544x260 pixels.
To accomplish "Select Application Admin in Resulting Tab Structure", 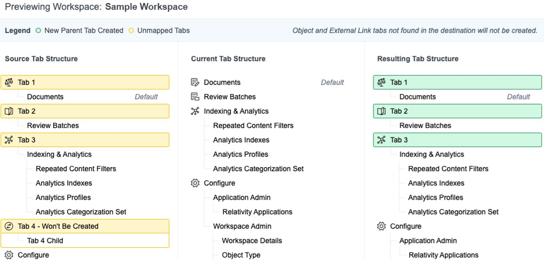I will (428, 241).
